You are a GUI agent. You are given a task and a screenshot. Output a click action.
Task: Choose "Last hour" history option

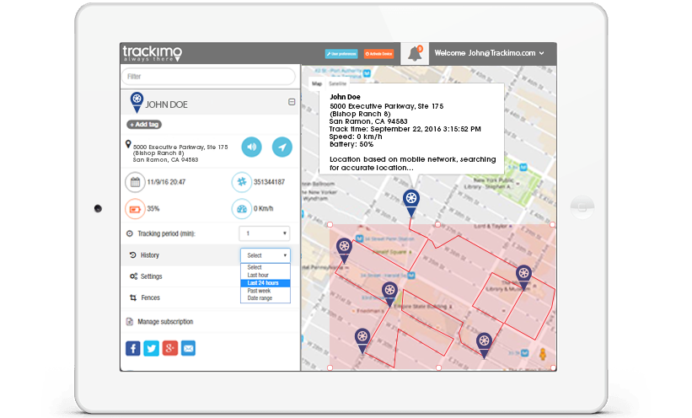tap(266, 275)
